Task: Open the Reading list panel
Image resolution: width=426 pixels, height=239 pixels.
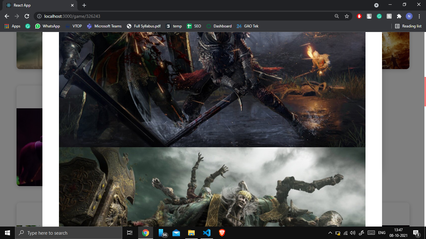Action: (408, 26)
